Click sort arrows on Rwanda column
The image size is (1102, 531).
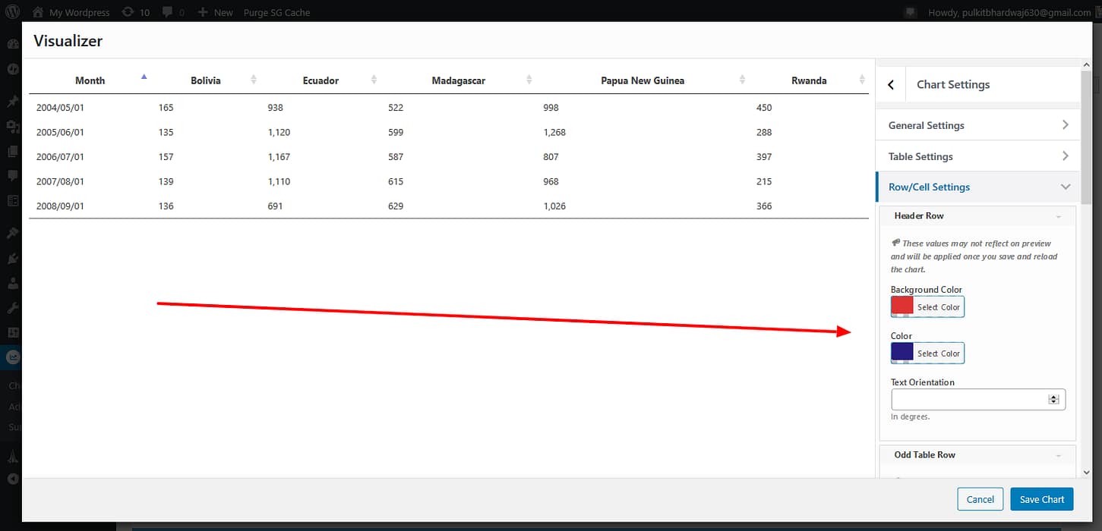[x=862, y=80]
